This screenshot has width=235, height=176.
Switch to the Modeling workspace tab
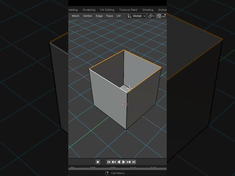click(x=73, y=10)
